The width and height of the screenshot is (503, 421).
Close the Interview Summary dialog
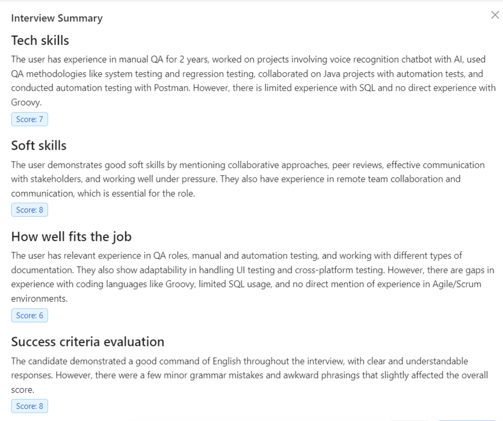(x=495, y=15)
